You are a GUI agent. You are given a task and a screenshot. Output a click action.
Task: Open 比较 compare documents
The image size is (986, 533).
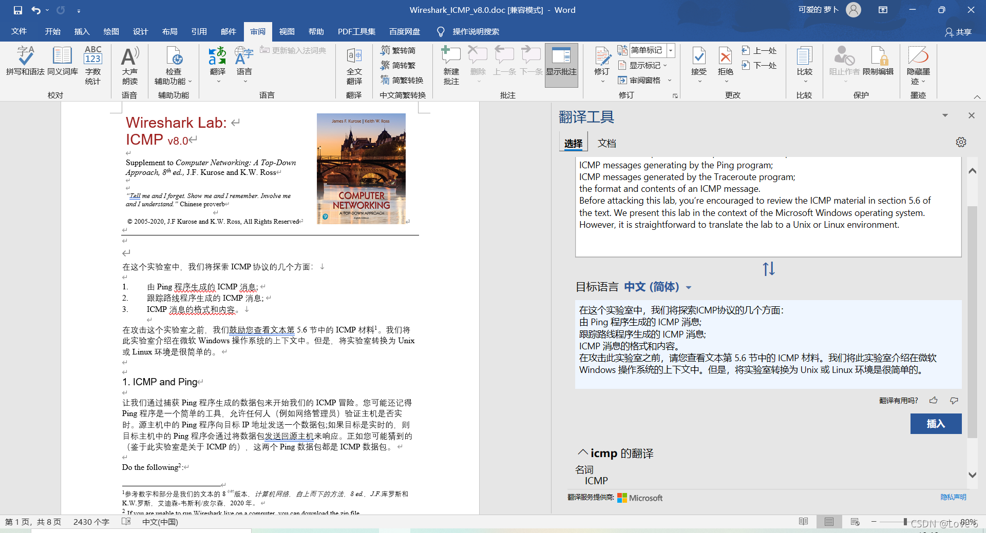(x=805, y=65)
